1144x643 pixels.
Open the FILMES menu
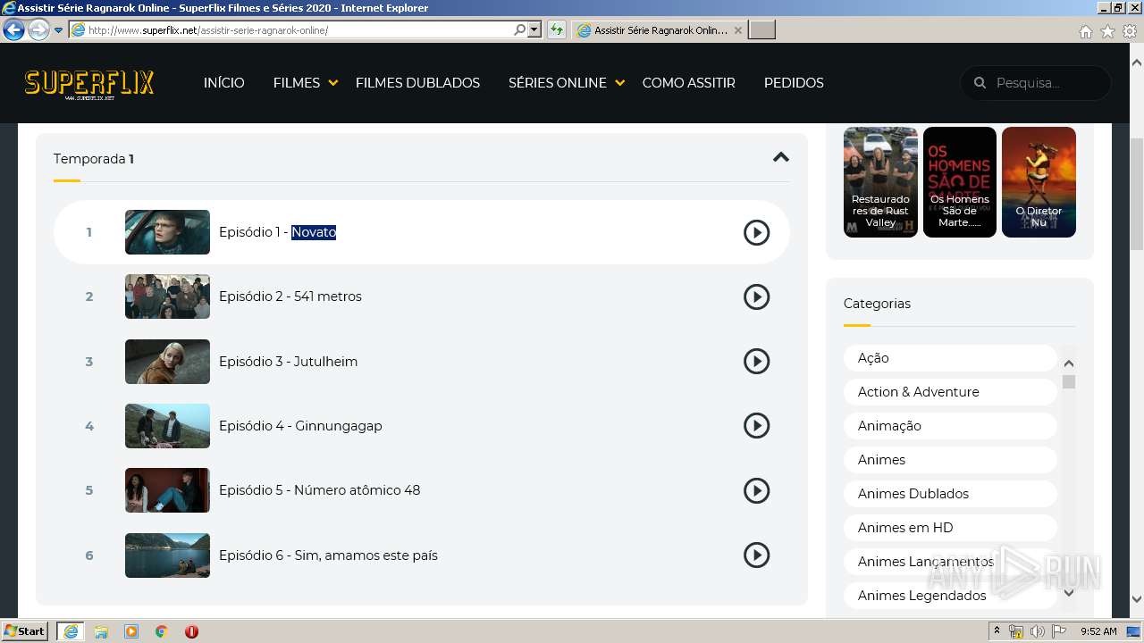(297, 83)
